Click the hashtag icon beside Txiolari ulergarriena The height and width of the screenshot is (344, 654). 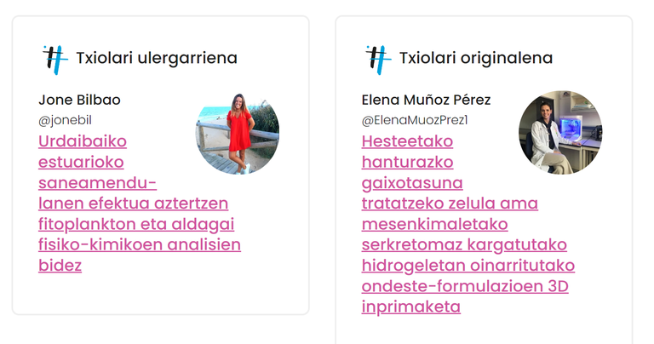click(55, 59)
